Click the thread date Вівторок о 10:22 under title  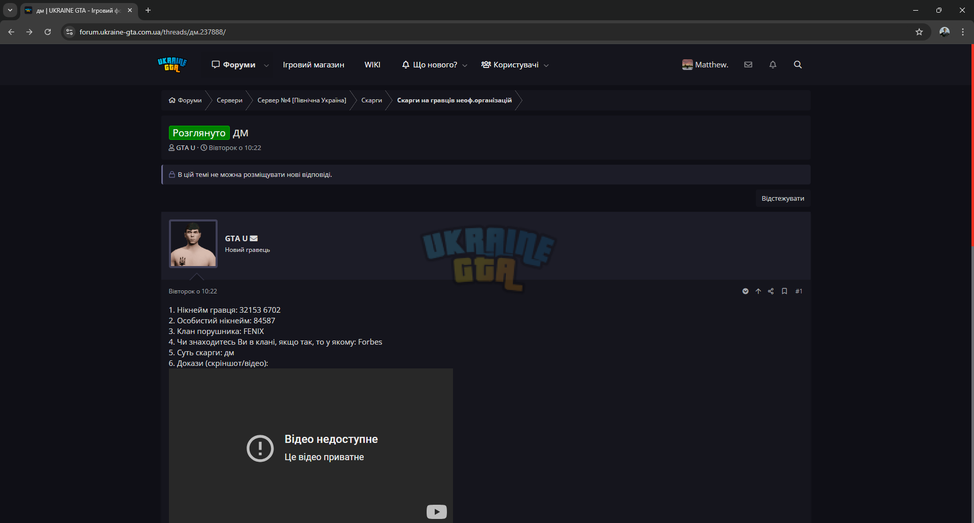click(235, 148)
